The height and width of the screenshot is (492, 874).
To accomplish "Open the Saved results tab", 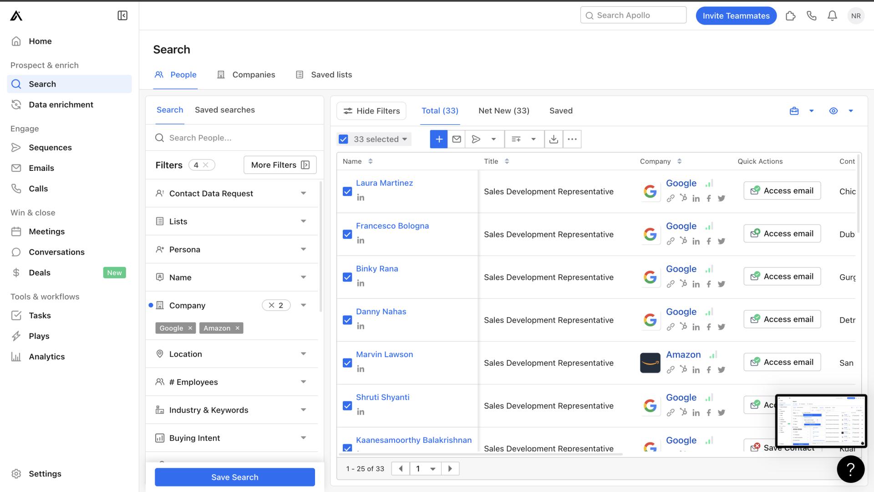I will (561, 111).
